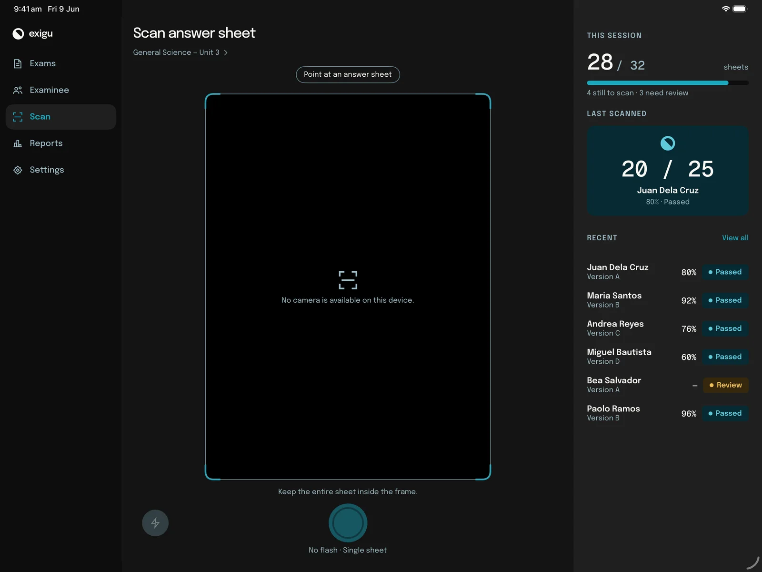Select Maria Santos in recent list
This screenshot has height=572, width=762.
(668, 300)
